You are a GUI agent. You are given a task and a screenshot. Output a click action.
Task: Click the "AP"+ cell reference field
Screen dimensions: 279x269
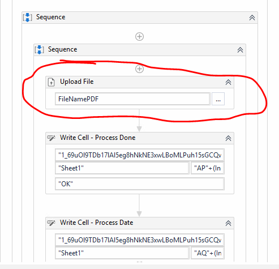pyautogui.click(x=208, y=168)
